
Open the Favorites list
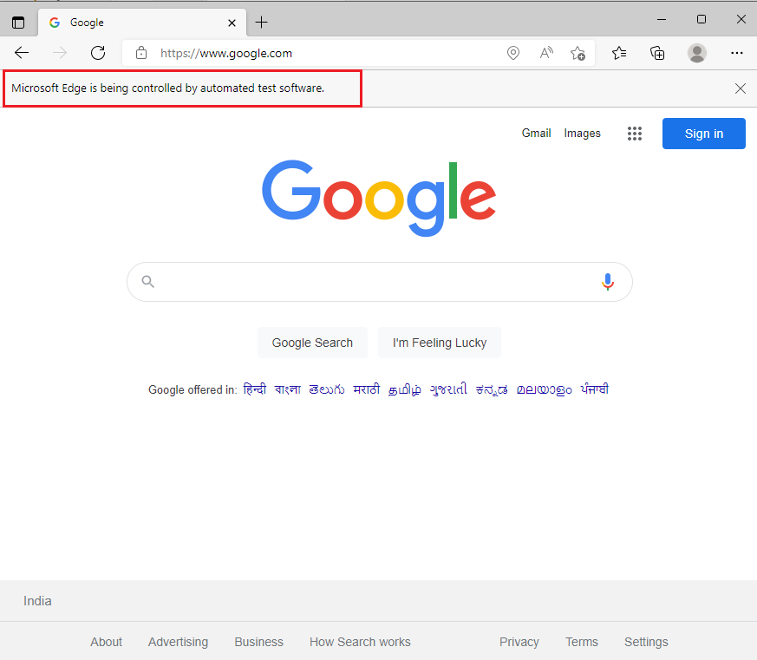click(619, 53)
